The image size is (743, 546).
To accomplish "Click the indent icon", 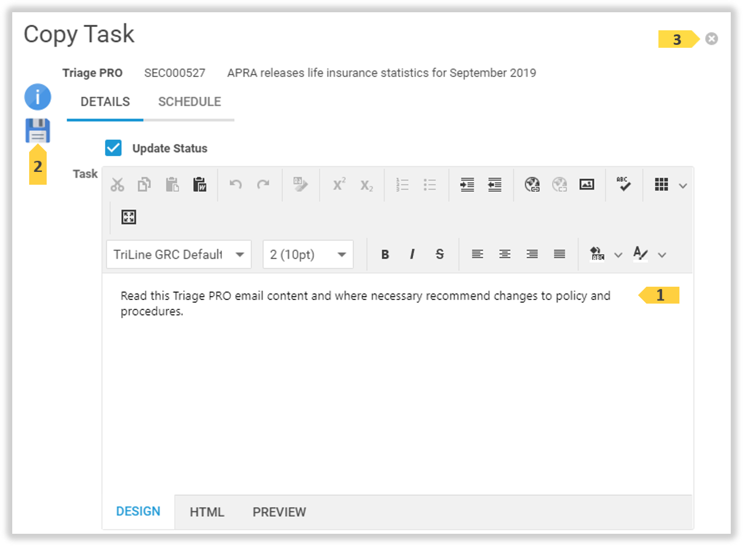I will (x=467, y=185).
